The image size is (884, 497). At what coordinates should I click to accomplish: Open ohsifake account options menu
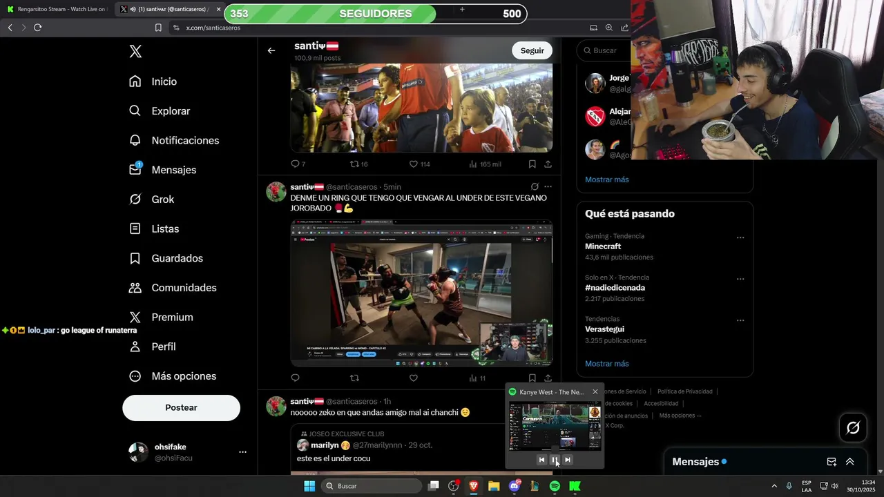pyautogui.click(x=242, y=452)
